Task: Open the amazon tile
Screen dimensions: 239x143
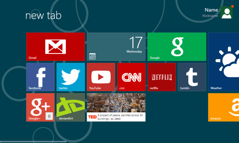Action: pyautogui.click(x=224, y=107)
